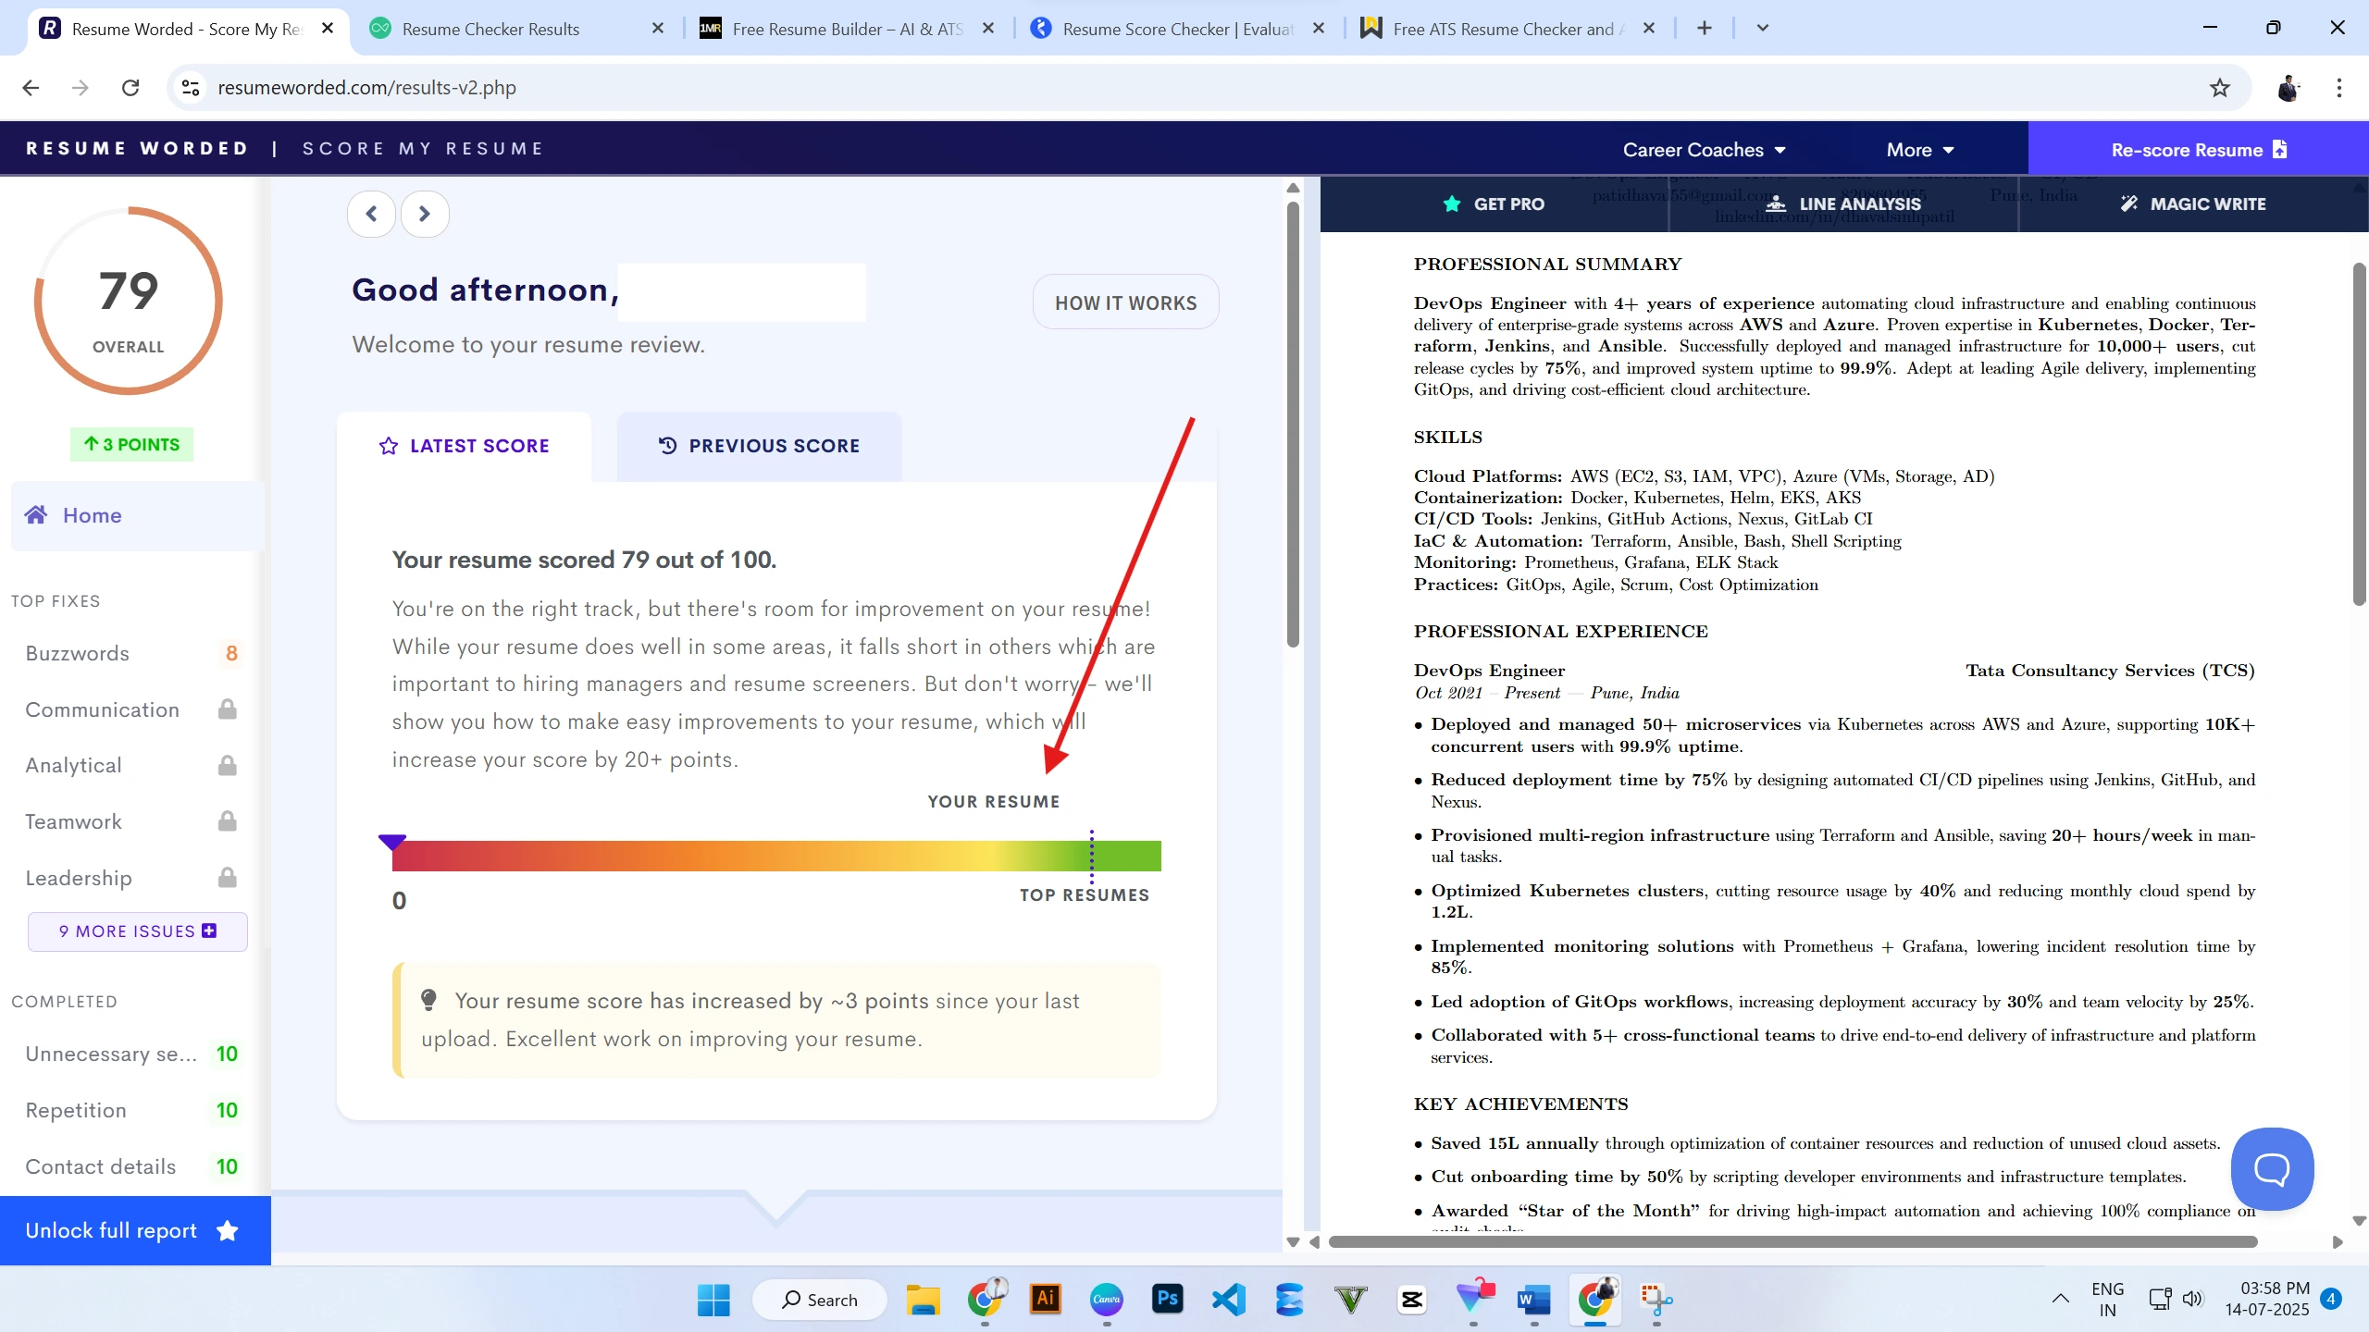The image size is (2369, 1332).
Task: Open Snipping Tool from taskbar
Action: point(1656,1300)
